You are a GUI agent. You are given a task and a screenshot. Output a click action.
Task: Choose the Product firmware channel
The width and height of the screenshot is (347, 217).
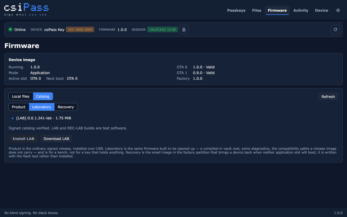coord(19,107)
